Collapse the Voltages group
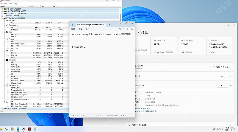This screenshot has width=238, height=132. (x=4, y=20)
